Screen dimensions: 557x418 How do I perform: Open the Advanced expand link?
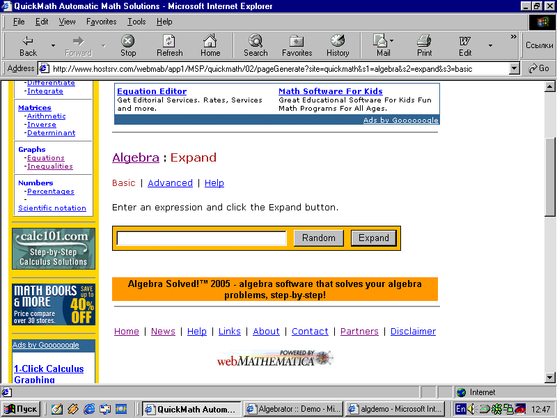point(170,183)
